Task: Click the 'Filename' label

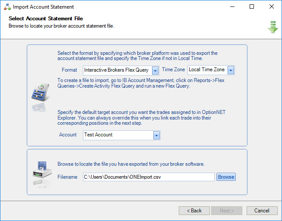Action: click(x=67, y=177)
